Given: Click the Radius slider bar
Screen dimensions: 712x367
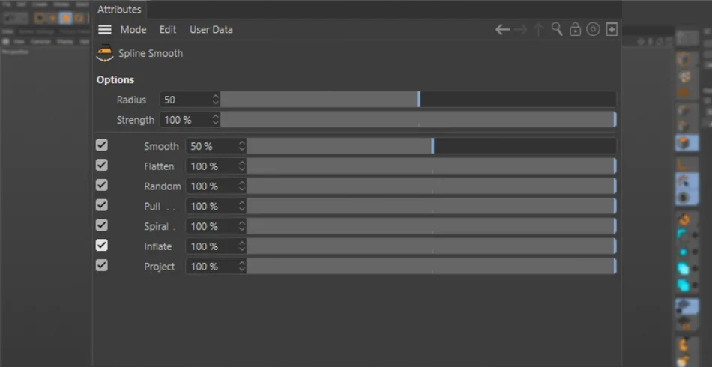Looking at the screenshot, I should click(x=418, y=100).
